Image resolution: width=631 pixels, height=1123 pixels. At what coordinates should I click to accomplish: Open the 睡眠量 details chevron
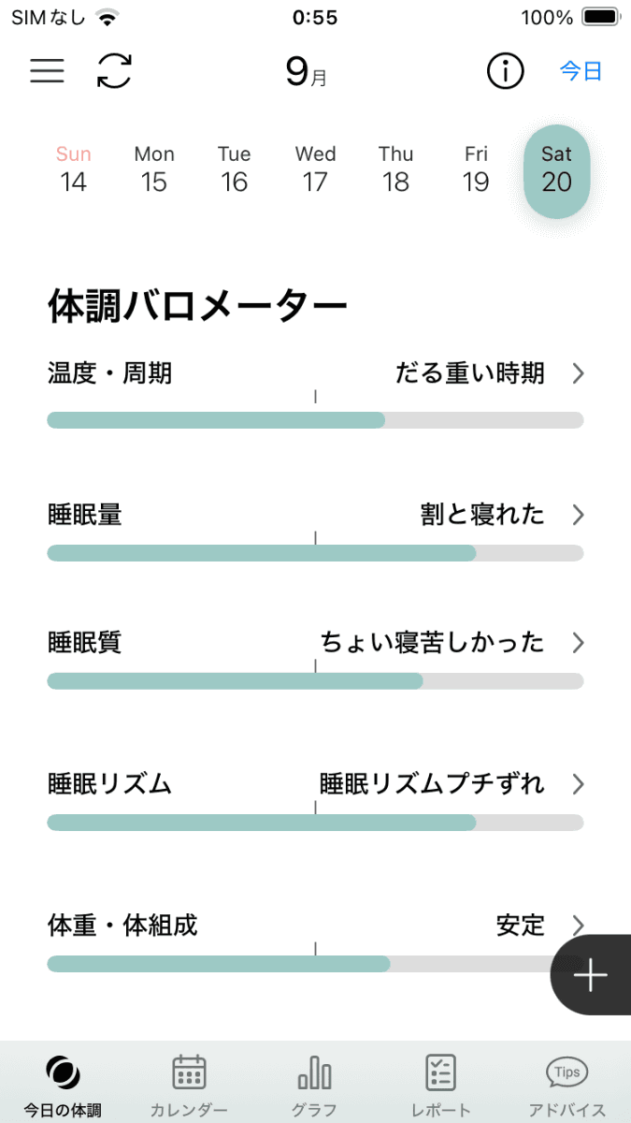pyautogui.click(x=579, y=515)
